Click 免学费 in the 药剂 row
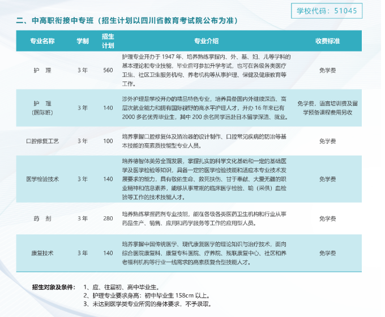 [x=328, y=219]
